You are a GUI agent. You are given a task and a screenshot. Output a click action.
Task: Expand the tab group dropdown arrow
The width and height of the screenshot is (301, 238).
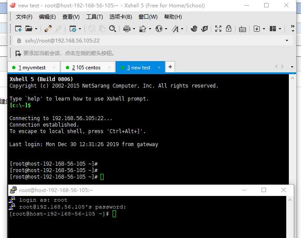[x=264, y=29]
